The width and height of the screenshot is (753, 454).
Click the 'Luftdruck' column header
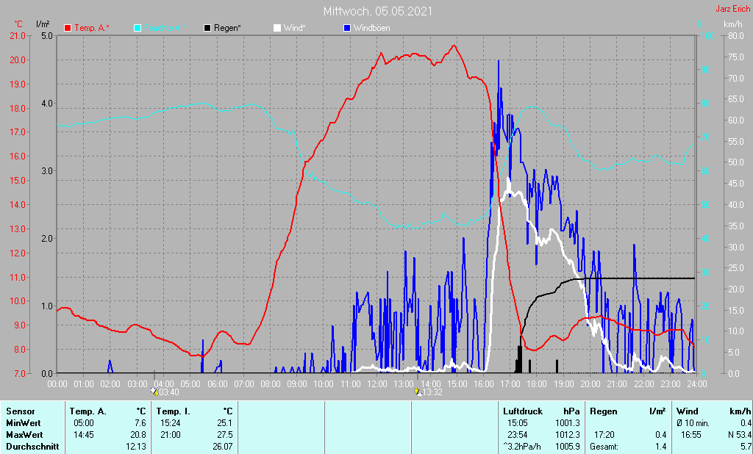(523, 411)
